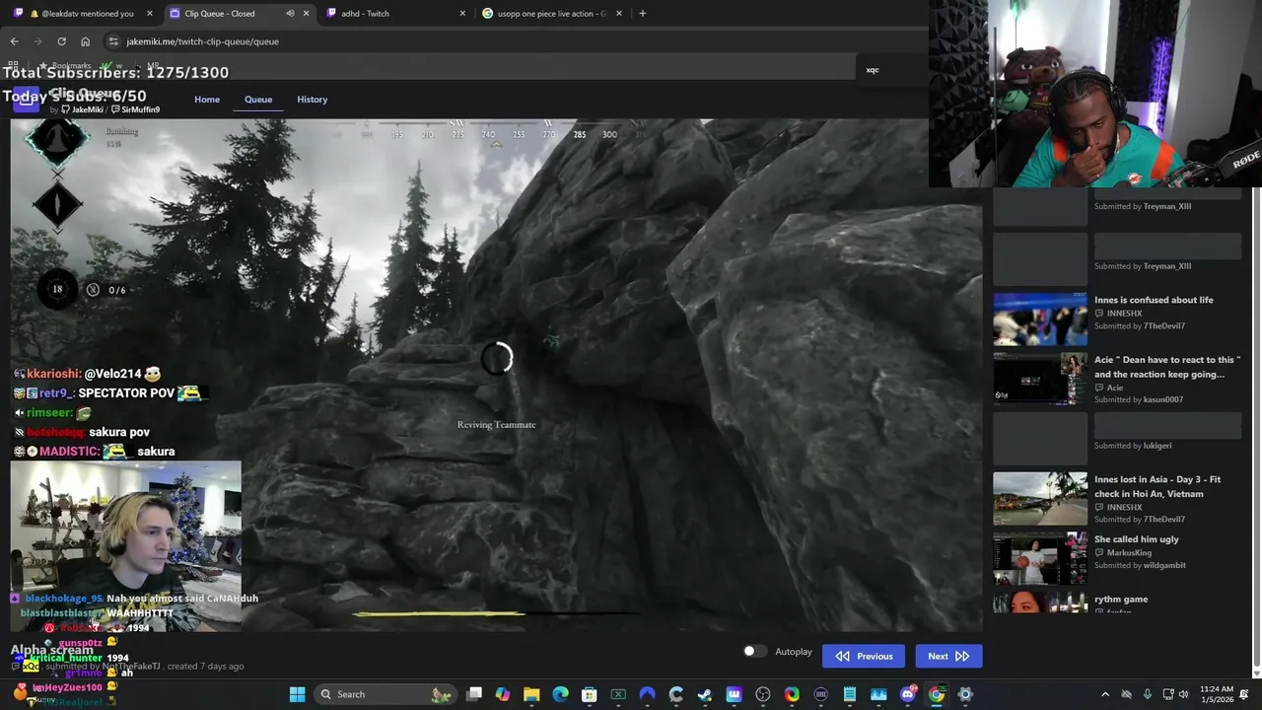Open volume control in the system tray
1262x710 pixels.
(x=1182, y=694)
